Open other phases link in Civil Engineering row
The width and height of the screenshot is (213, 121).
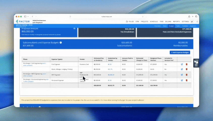pyautogui.click(x=35, y=64)
